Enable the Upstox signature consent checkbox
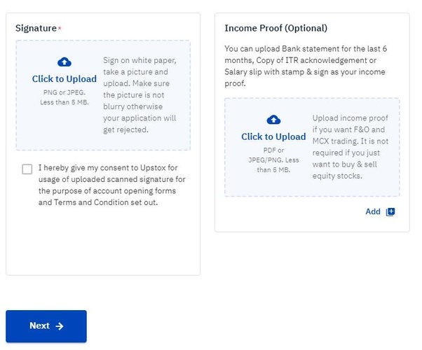Screen dimensions: 422x350 27,169
